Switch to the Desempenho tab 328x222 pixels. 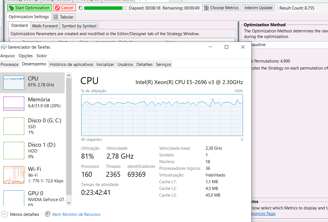click(34, 64)
